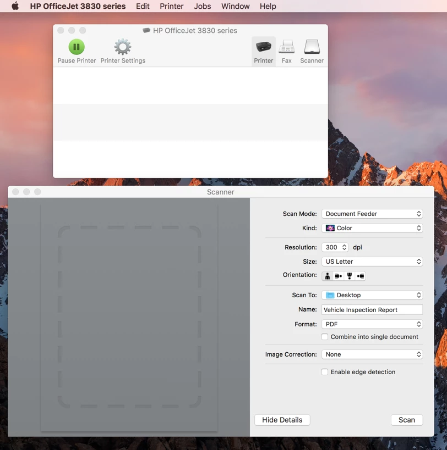Set orientation to upright portrait icon

click(x=328, y=276)
